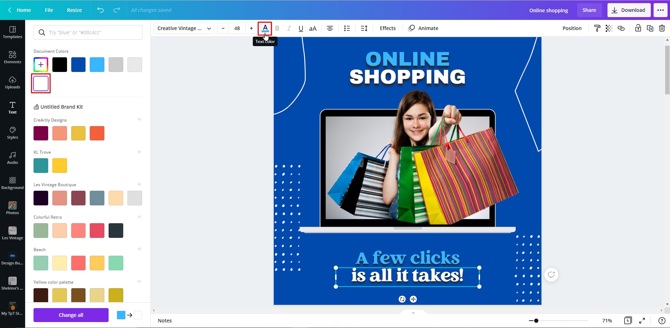Open the Position options
The image size is (670, 328).
tap(572, 28)
